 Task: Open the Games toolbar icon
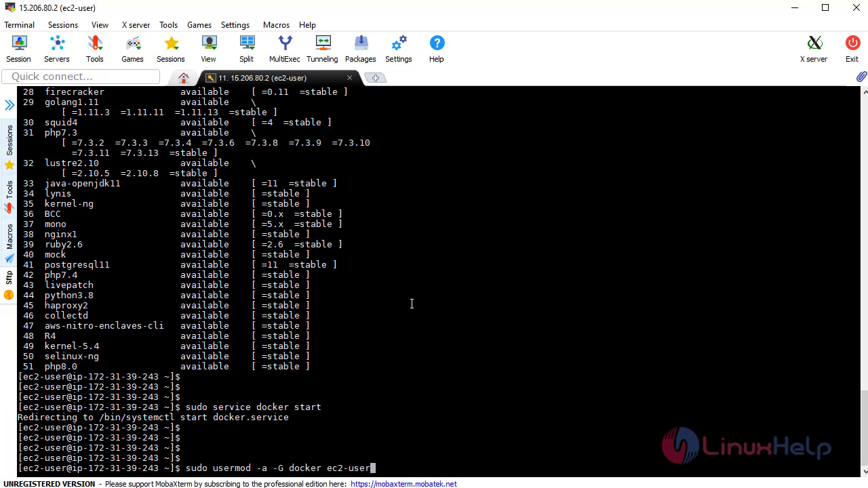[132, 49]
